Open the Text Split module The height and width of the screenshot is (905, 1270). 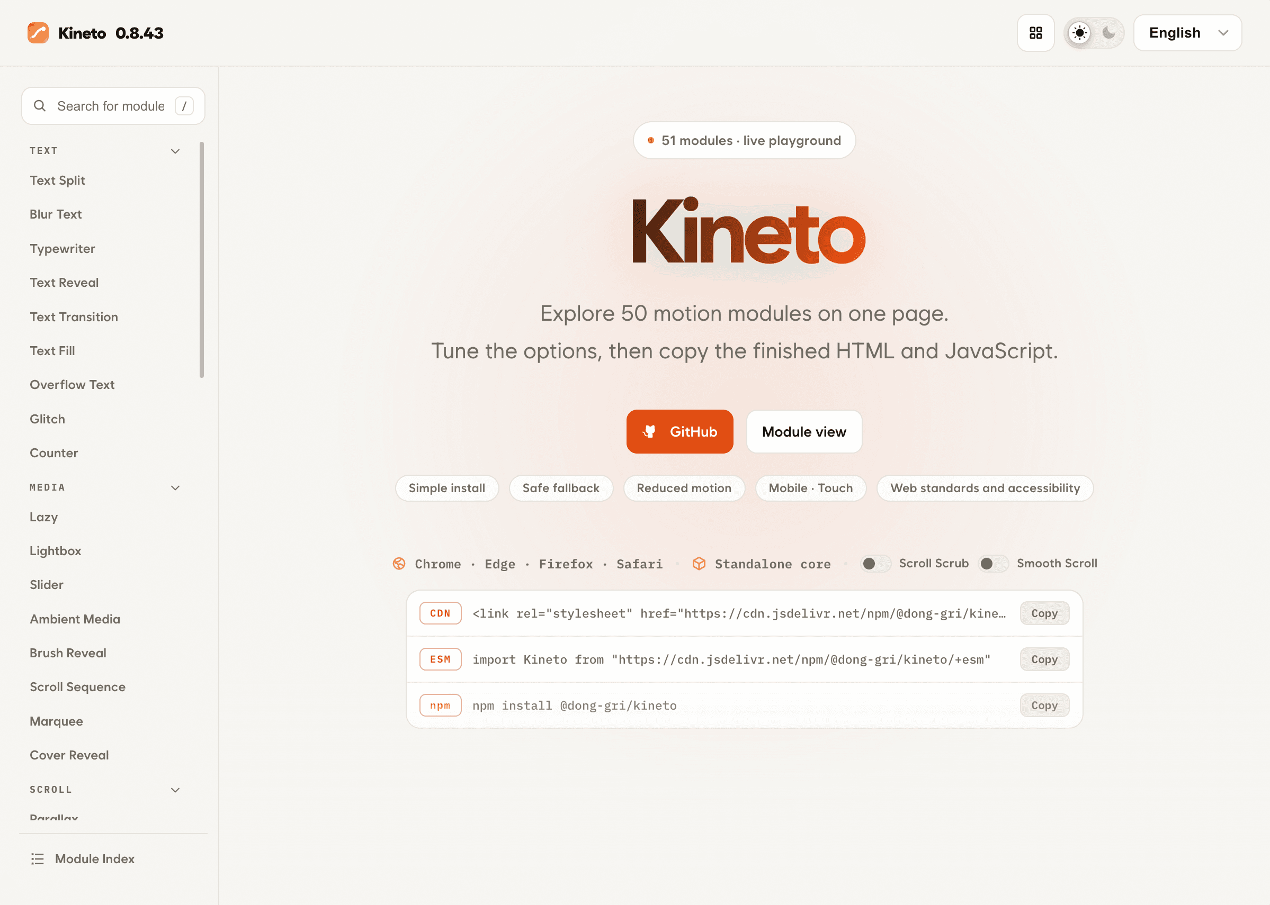click(57, 180)
